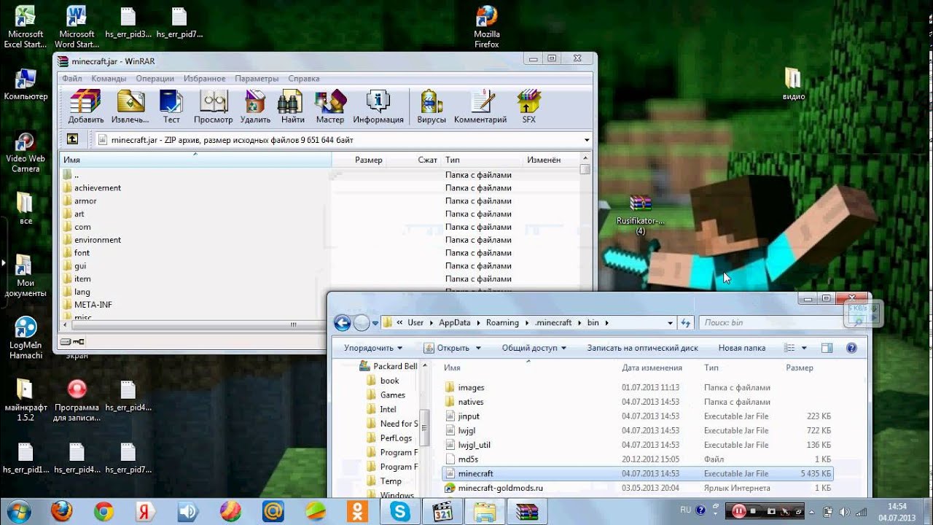Sort Explorer files by Дата изменения column
Viewport: 933px width, 525px height.
652,367
